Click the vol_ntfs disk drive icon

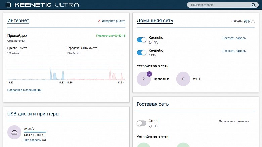(14, 132)
